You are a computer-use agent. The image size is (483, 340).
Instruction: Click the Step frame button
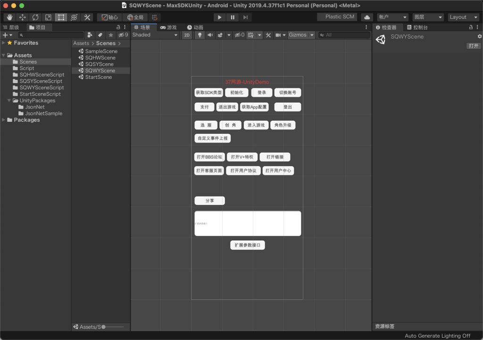[x=245, y=17]
